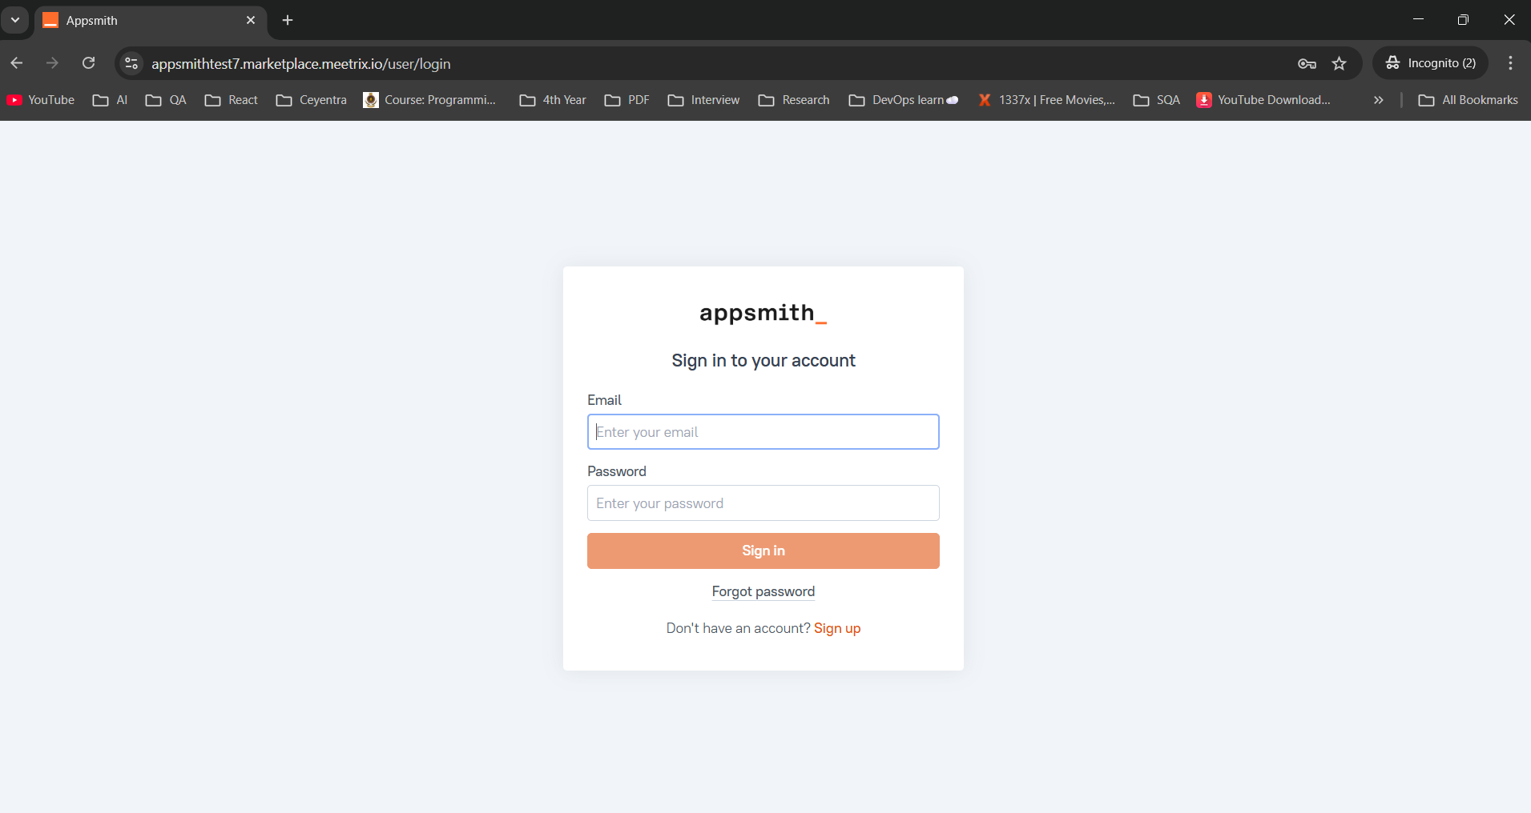Open site information icon in address bar
The image size is (1531, 813).
131,63
